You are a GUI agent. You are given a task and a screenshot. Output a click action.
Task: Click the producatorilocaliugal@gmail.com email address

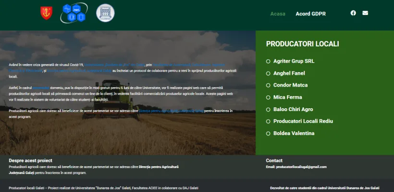pos(301,167)
